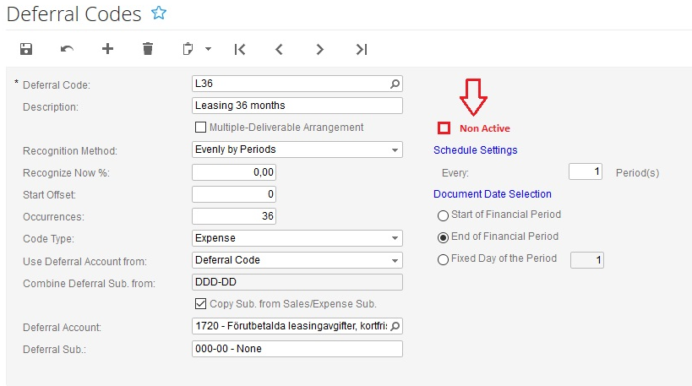Tick the Non Active checkbox

click(444, 128)
